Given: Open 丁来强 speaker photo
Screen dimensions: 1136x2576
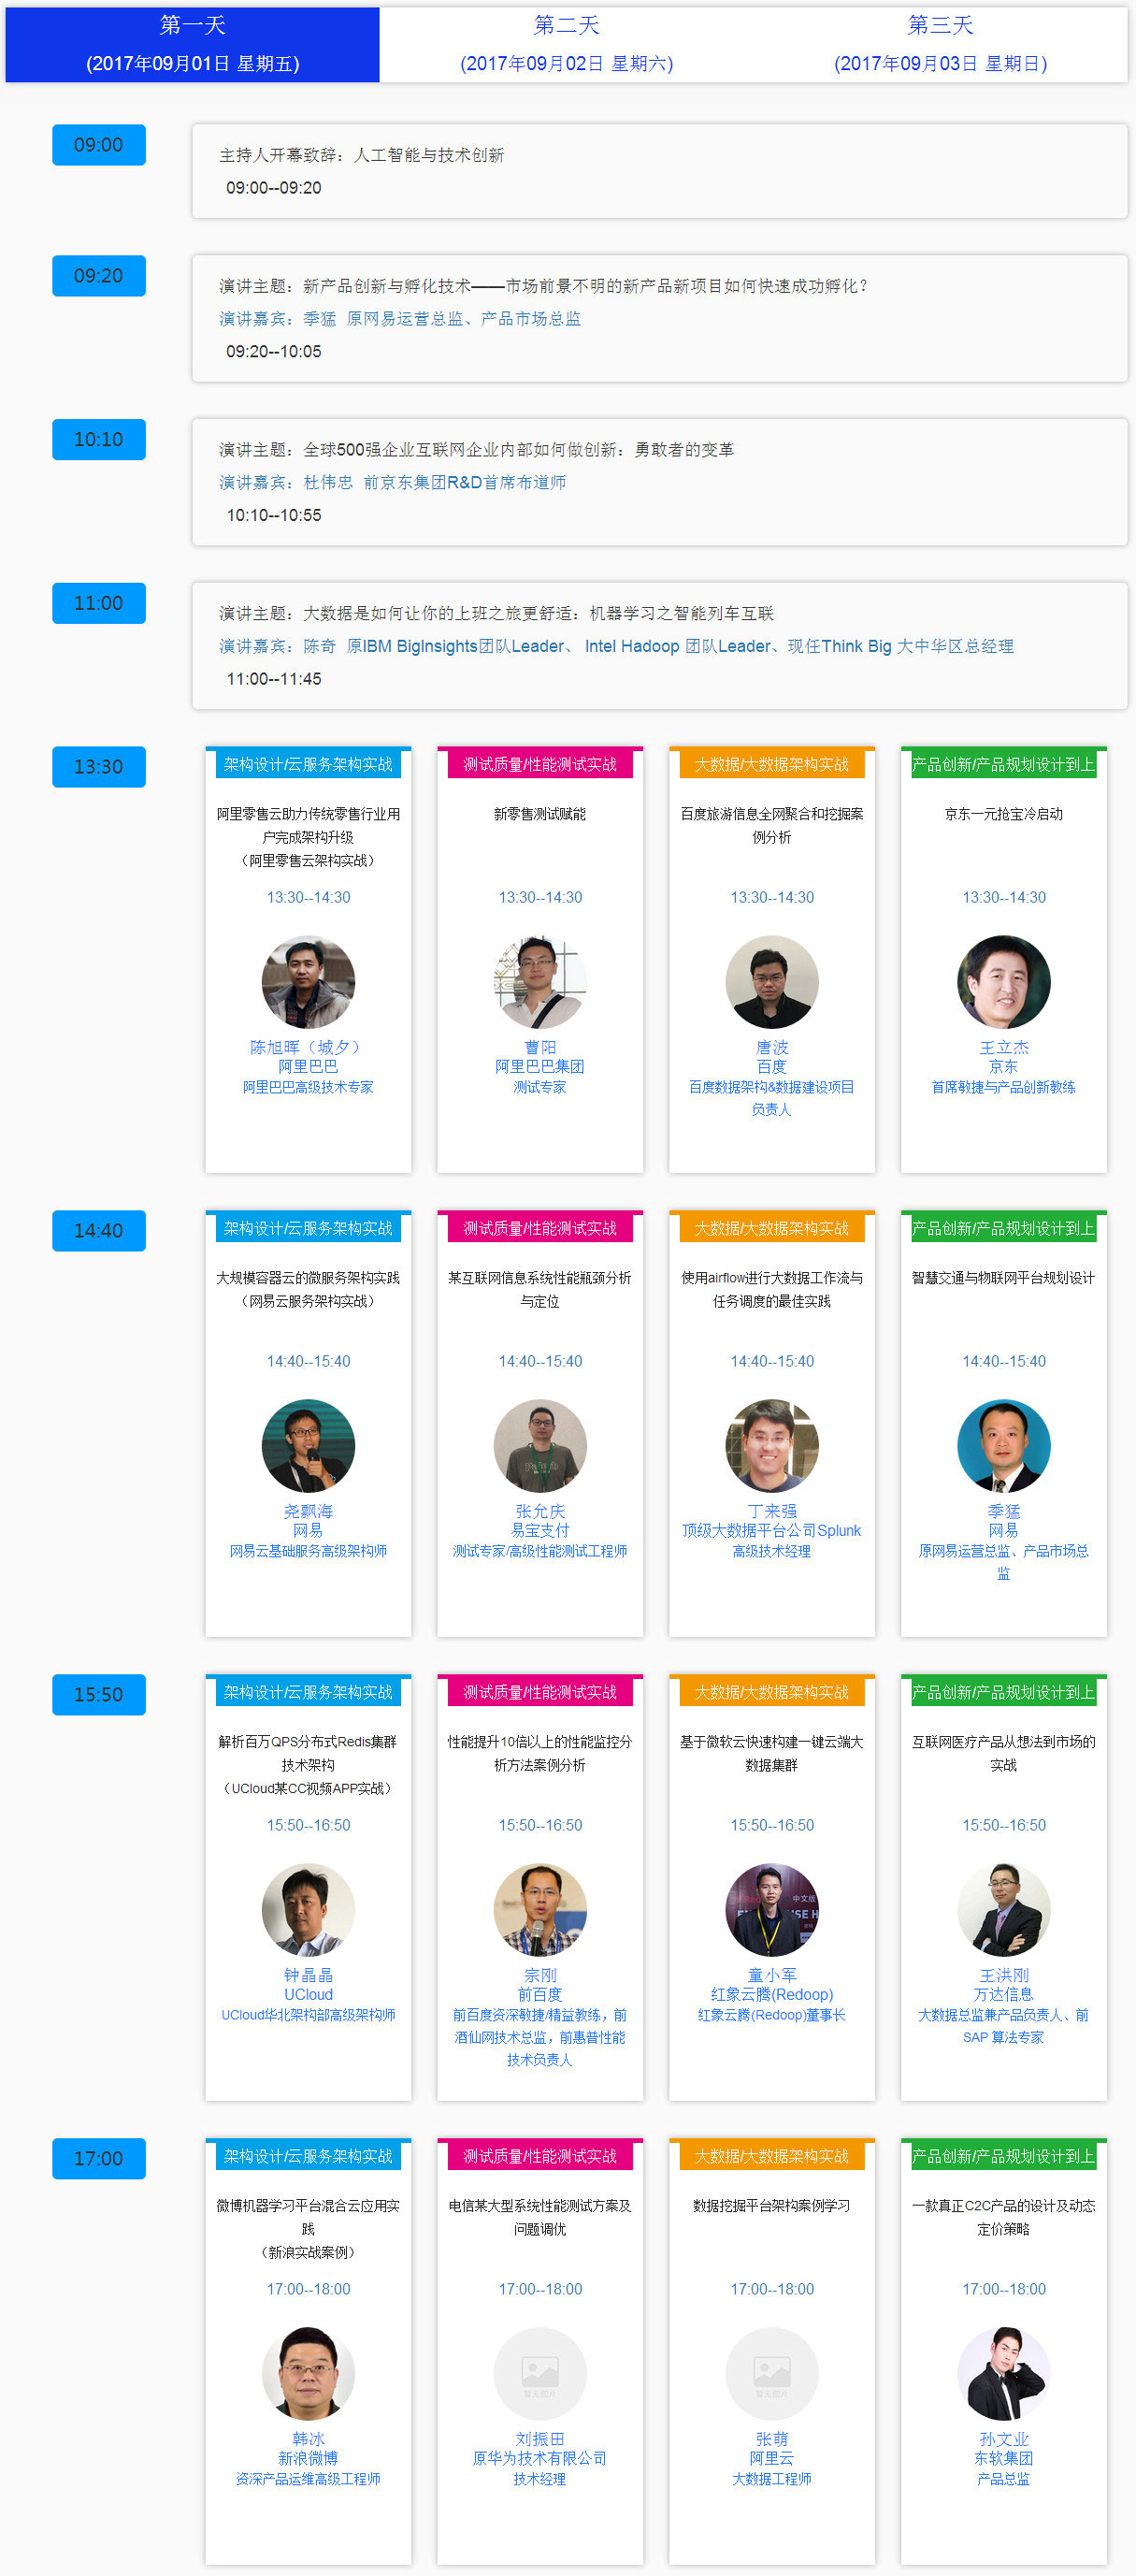Looking at the screenshot, I should (772, 1446).
